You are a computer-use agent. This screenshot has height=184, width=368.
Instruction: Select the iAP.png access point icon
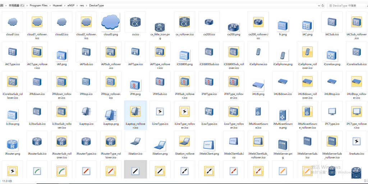click(x=61, y=55)
